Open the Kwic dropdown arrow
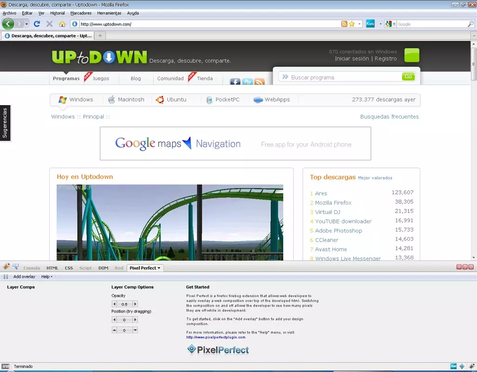477x372 pixels. point(380,24)
